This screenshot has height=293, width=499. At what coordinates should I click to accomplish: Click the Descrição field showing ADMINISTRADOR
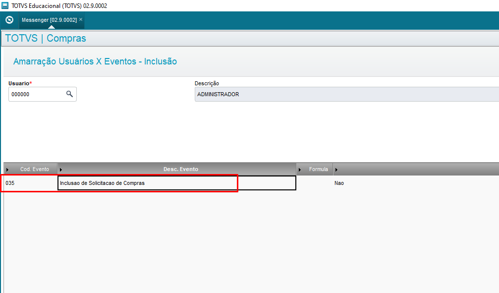[347, 94]
